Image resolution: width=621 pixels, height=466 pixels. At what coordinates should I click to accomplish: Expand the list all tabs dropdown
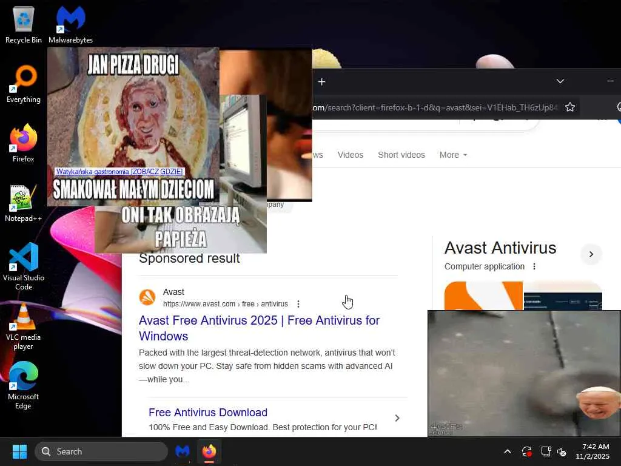[560, 81]
